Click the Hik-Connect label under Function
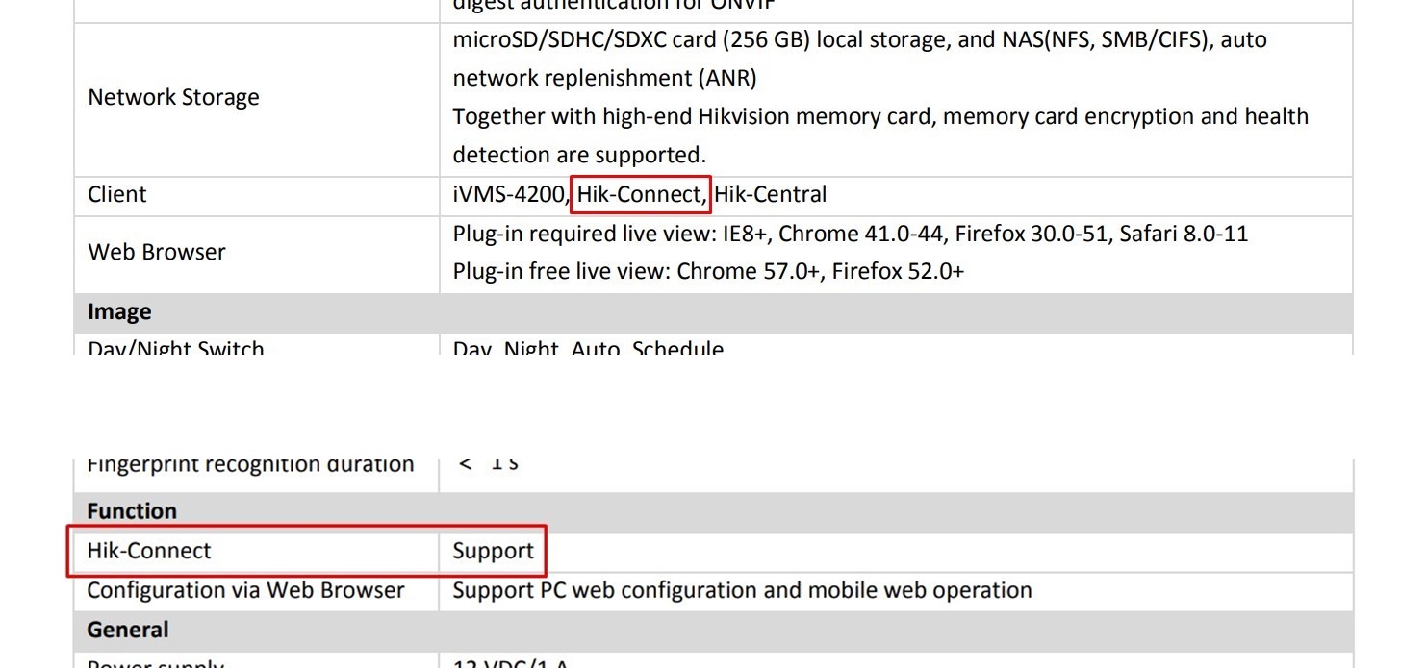This screenshot has height=668, width=1401. (149, 551)
